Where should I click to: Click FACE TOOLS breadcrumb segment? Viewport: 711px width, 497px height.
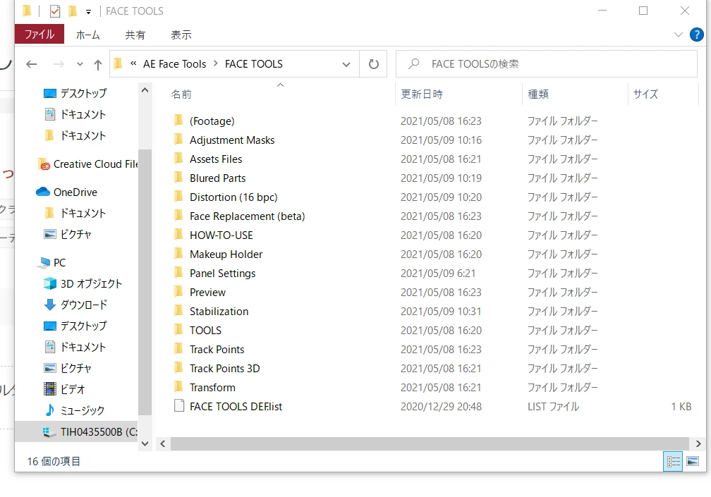pyautogui.click(x=254, y=64)
